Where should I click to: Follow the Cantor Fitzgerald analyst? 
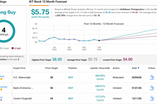coord(152,99)
